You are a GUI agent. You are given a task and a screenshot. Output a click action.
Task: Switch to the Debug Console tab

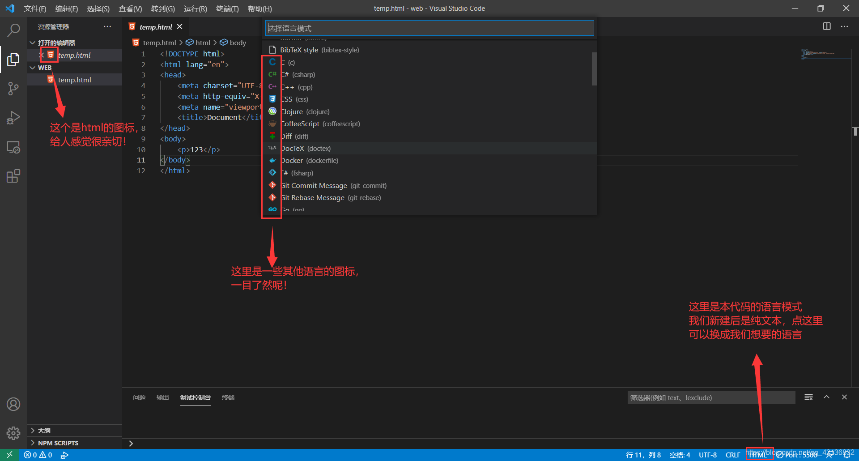196,397
